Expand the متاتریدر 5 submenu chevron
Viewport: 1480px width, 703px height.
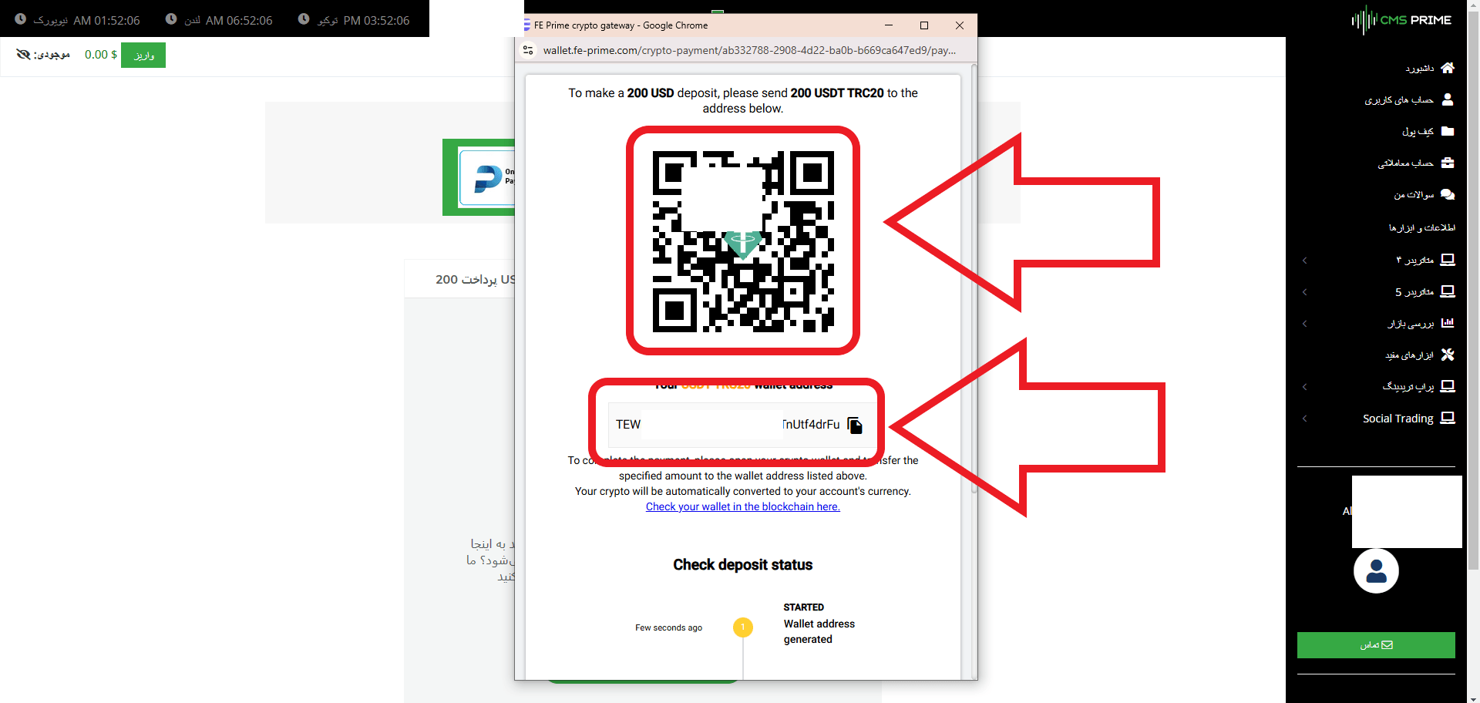point(1304,292)
